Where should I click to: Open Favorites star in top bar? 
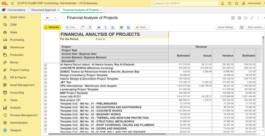237,3
